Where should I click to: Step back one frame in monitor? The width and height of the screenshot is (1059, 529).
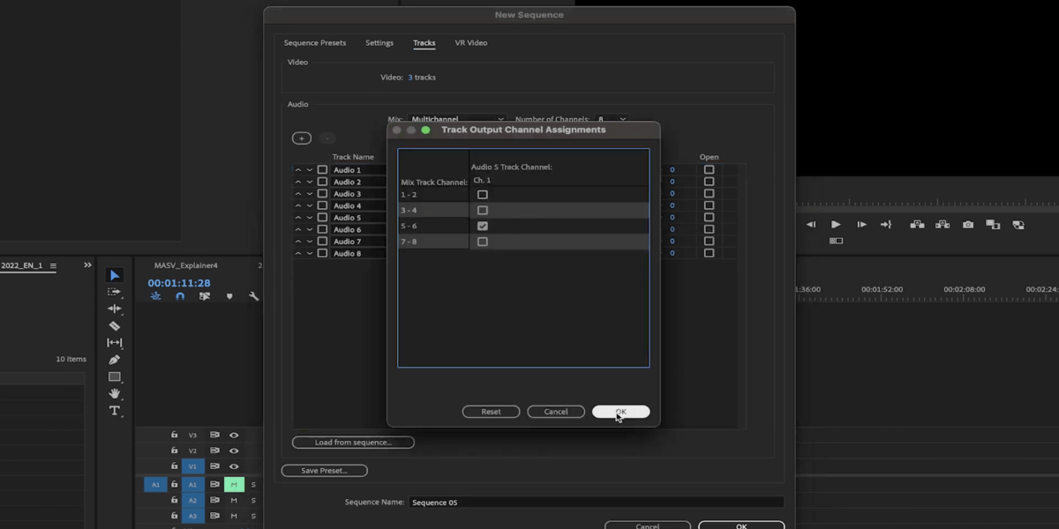click(x=811, y=225)
